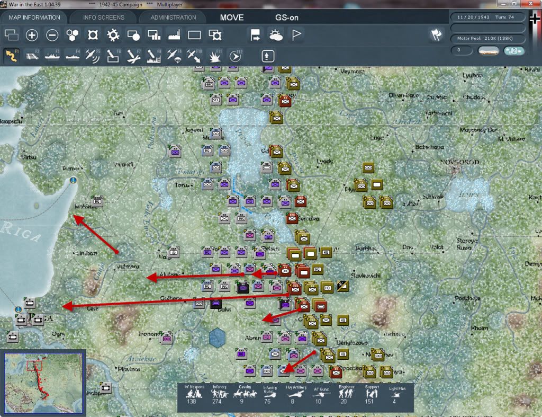Click the F12 circular arrow icon

236,56
